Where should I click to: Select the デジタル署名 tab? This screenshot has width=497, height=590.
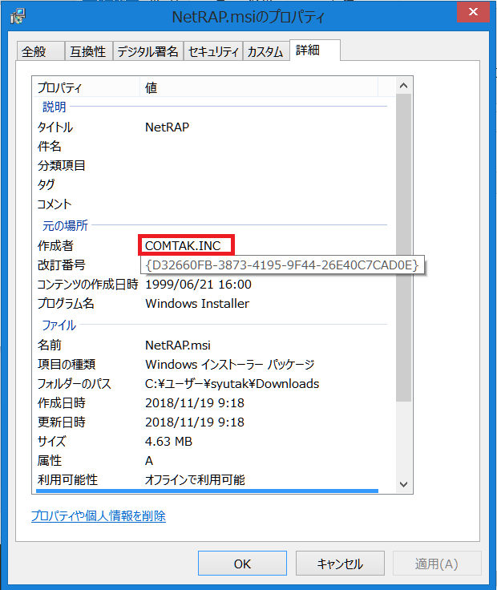coord(147,51)
